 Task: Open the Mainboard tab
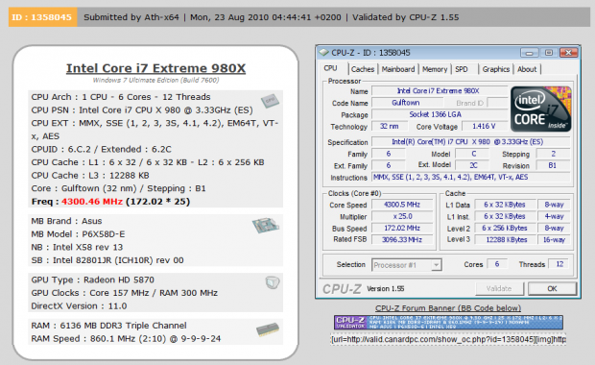(x=398, y=69)
